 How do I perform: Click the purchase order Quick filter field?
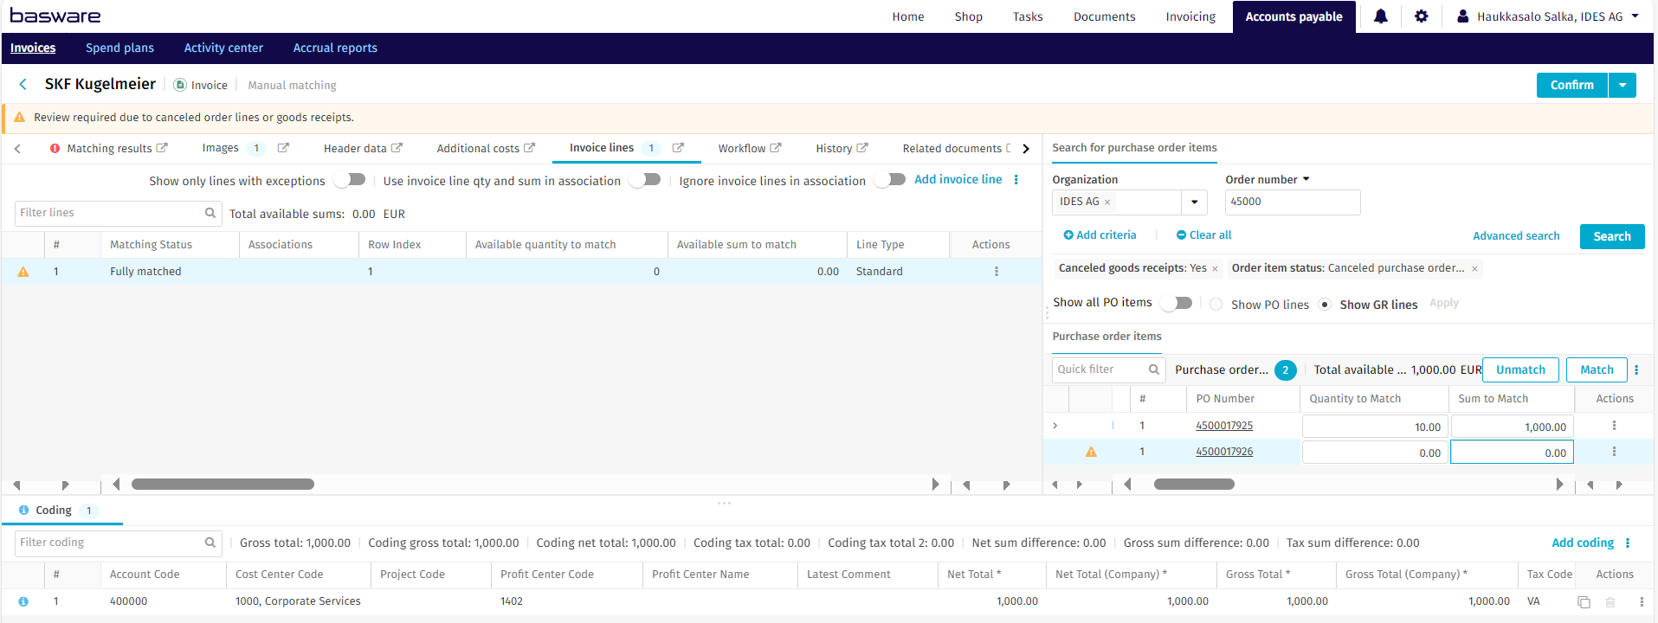coord(1108,369)
